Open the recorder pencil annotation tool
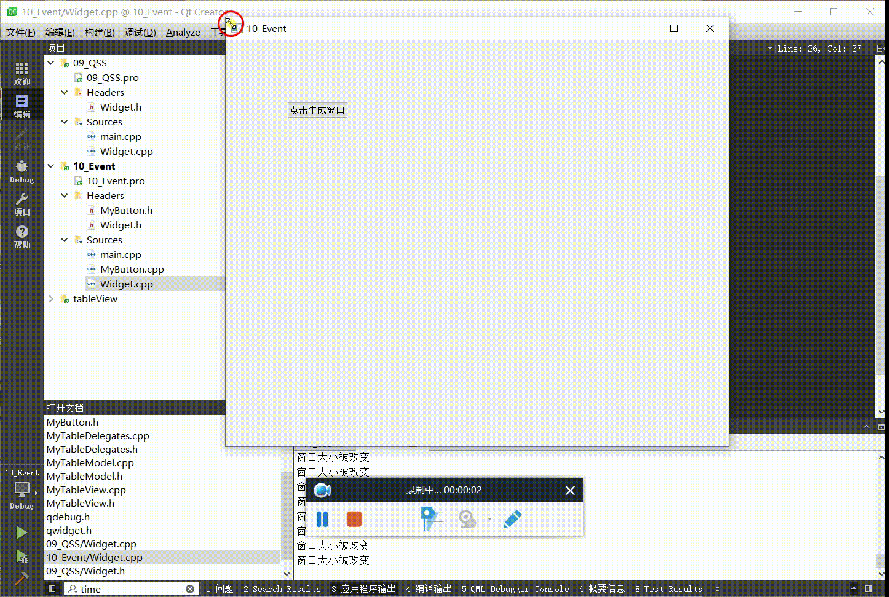The image size is (889, 597). 512,520
